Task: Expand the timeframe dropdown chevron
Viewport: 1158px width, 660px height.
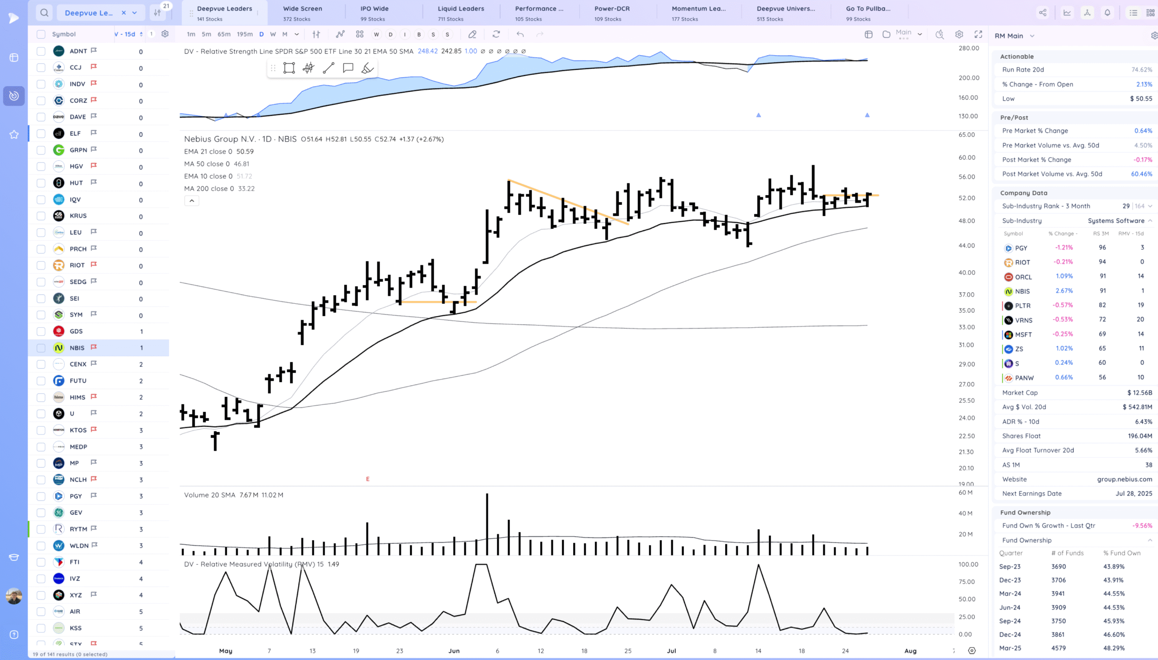Action: (x=297, y=34)
